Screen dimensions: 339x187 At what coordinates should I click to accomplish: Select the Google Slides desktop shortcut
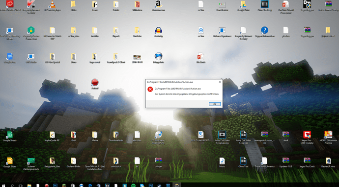[10, 163]
